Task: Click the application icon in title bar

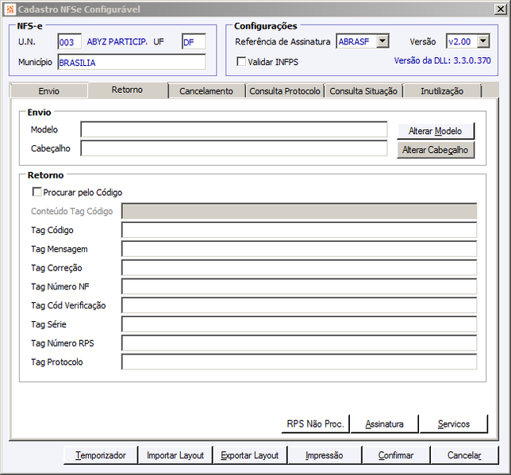Action: click(x=10, y=10)
